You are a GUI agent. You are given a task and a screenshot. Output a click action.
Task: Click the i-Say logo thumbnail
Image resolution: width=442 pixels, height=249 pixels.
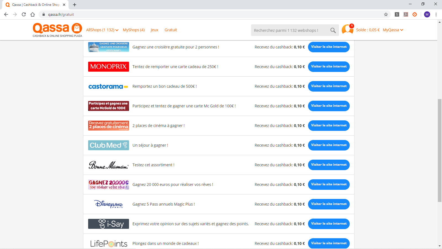[x=109, y=224]
